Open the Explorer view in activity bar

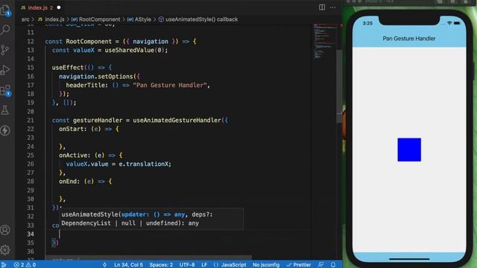[x=5, y=10]
